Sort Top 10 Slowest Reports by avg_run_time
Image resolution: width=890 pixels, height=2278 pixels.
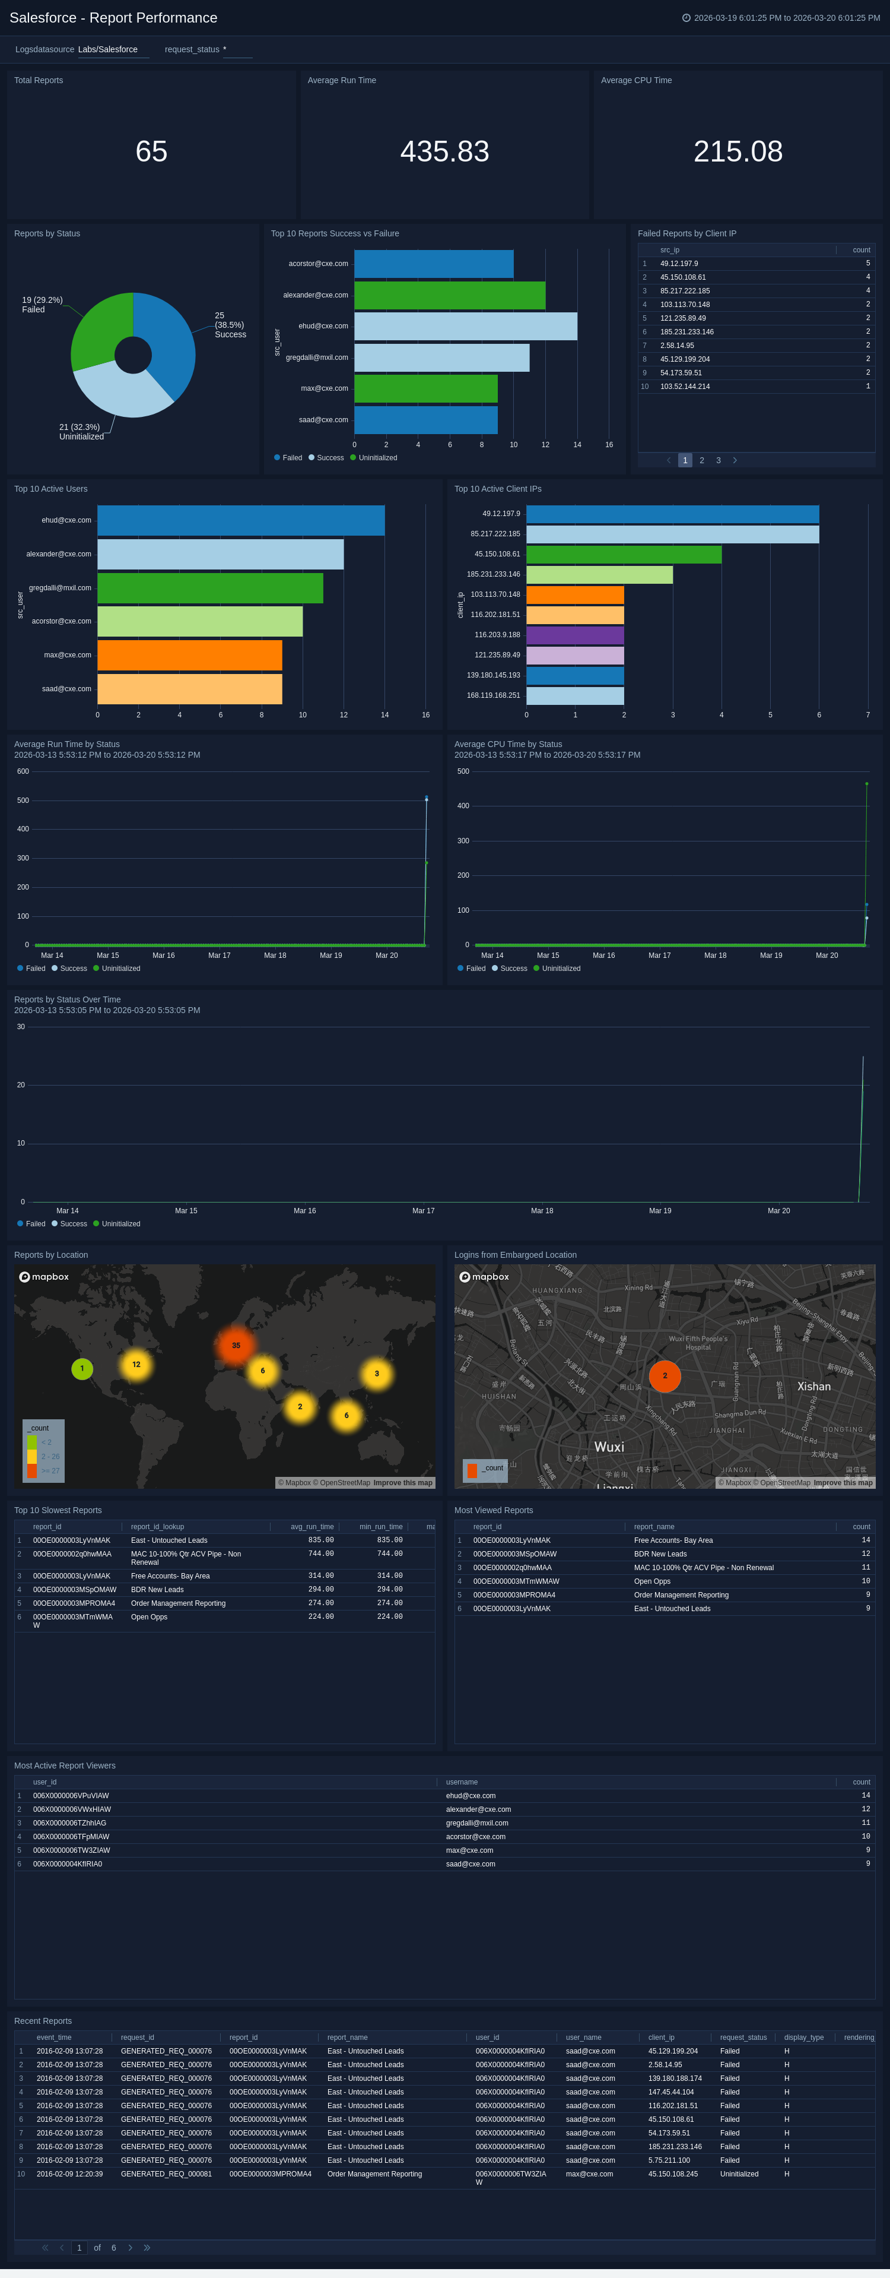click(312, 1526)
